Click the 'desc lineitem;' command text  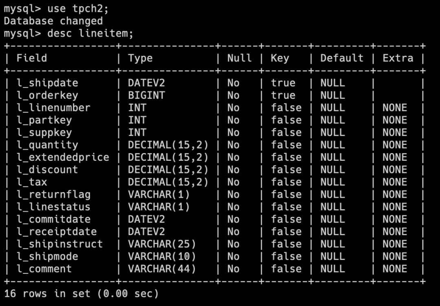point(90,33)
